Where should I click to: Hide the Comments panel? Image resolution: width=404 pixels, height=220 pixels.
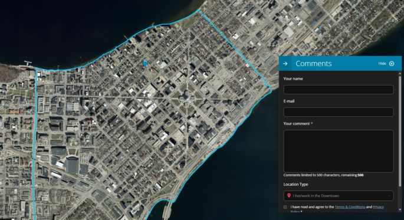(382, 64)
